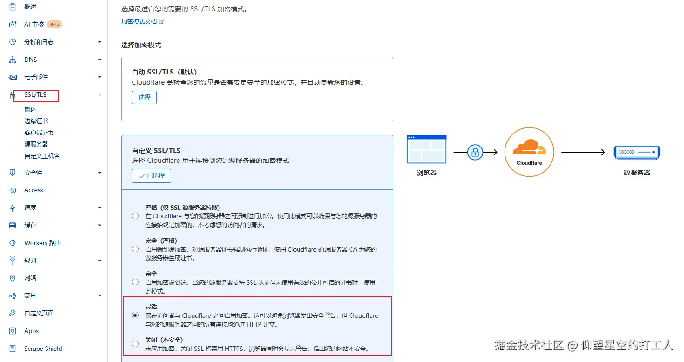Click the browser window icon in diagram
Screen dimensions: 684x362
point(426,149)
